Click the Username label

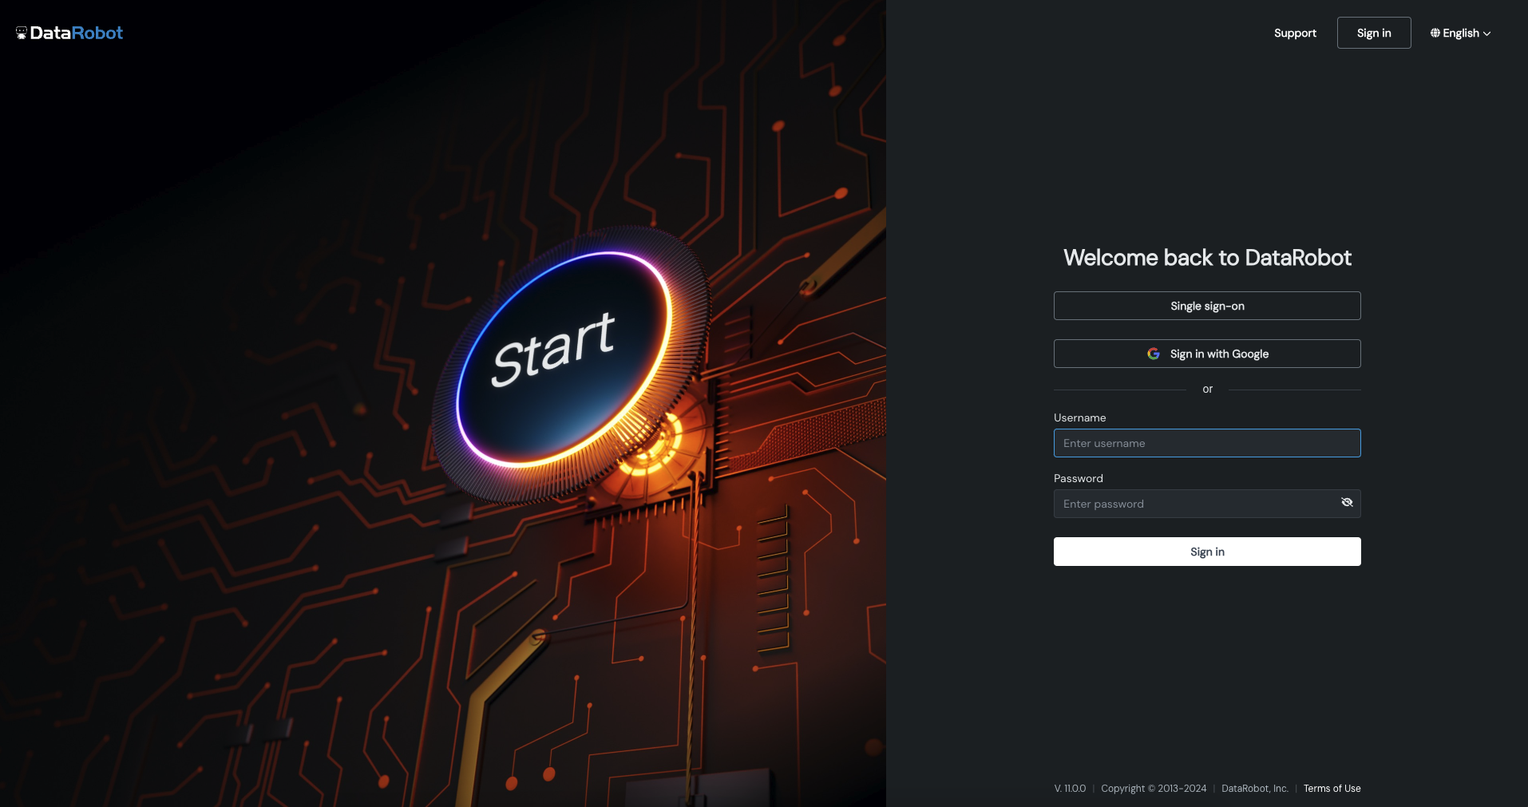1079,417
